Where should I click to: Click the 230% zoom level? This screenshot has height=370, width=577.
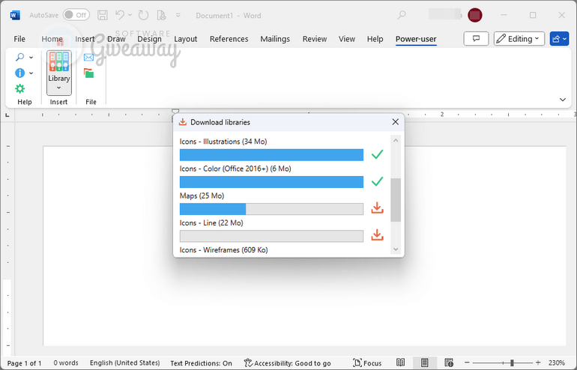(556, 363)
